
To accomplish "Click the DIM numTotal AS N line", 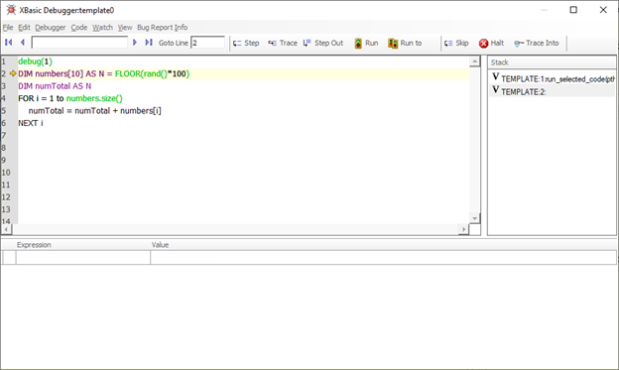I will tap(55, 86).
